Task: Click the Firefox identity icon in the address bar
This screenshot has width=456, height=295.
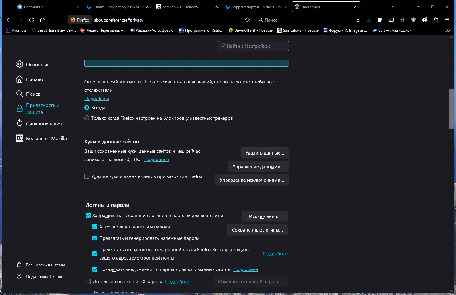Action: point(80,20)
